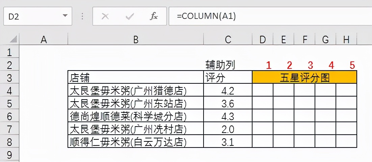The image size is (372, 162).
Task: Click the 评分 header cell
Action: pos(228,77)
